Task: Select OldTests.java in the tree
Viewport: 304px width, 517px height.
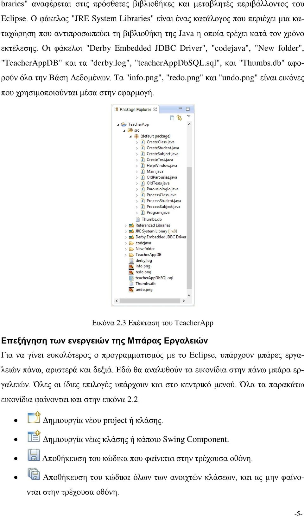Action: tap(158, 183)
